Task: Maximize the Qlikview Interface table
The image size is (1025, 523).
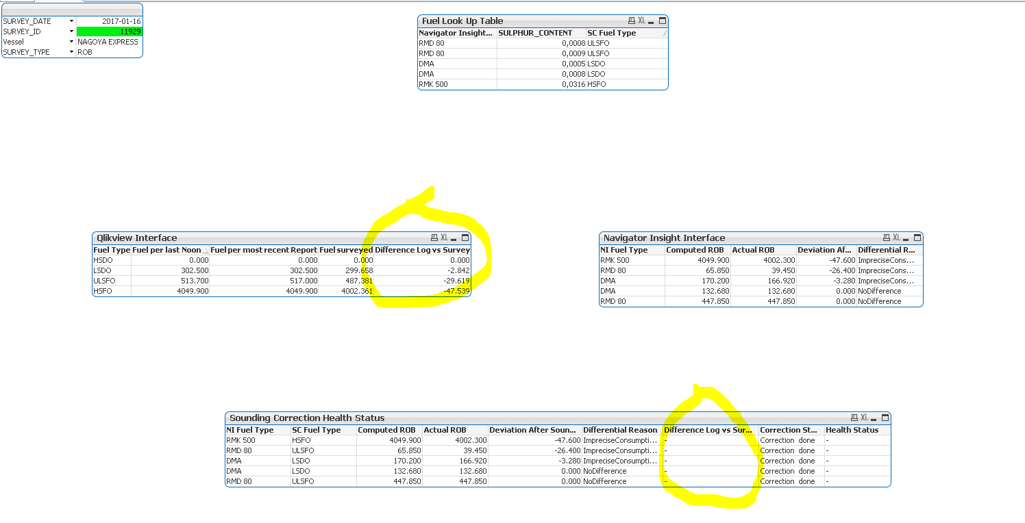Action: 465,238
